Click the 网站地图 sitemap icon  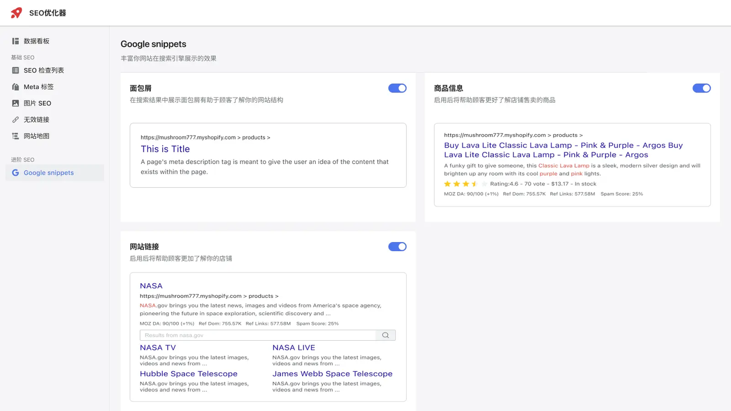pyautogui.click(x=15, y=136)
